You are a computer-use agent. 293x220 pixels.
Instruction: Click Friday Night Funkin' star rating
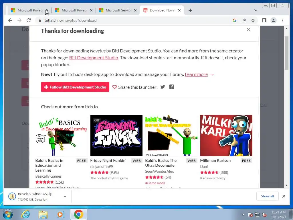[x=99, y=172]
